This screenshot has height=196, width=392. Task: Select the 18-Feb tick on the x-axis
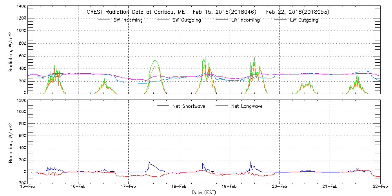tap(179, 187)
